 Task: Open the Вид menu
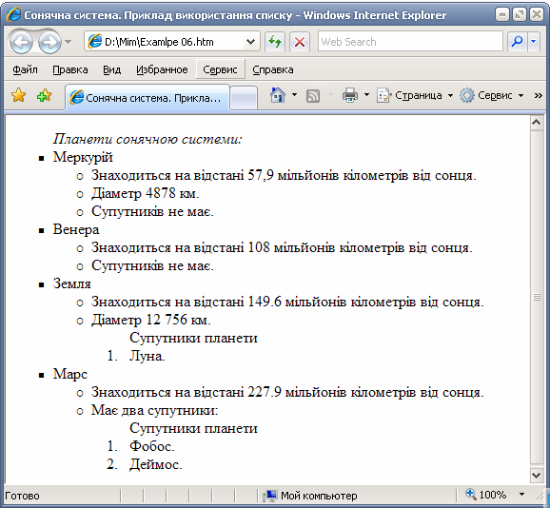(112, 69)
